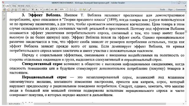
Task: Click the zoom out minus button
Action: [x=52, y=9]
